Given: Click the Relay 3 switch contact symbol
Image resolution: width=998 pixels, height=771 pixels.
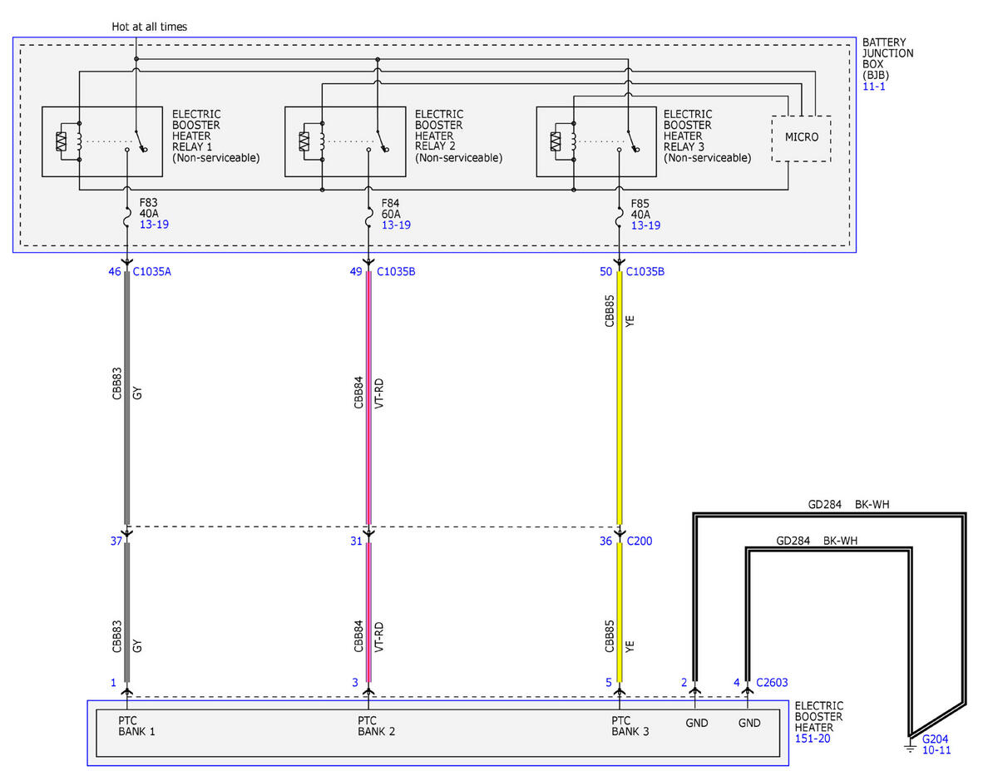Looking at the screenshot, I should coord(630,140).
